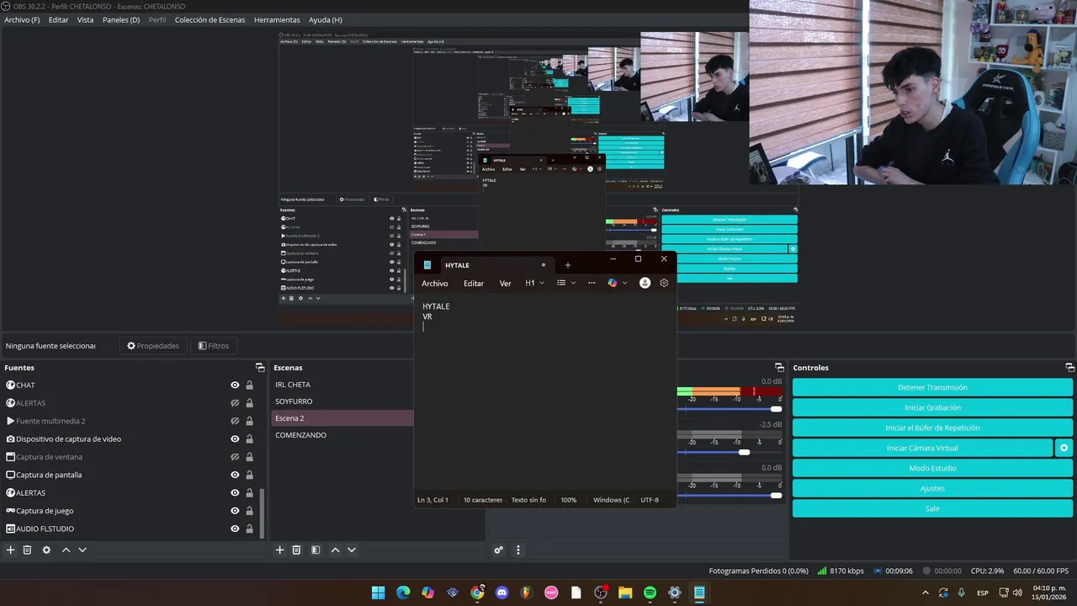The image size is (1077, 606).
Task: Expand the Copilot dropdown arrow in Notepad
Action: [x=624, y=283]
